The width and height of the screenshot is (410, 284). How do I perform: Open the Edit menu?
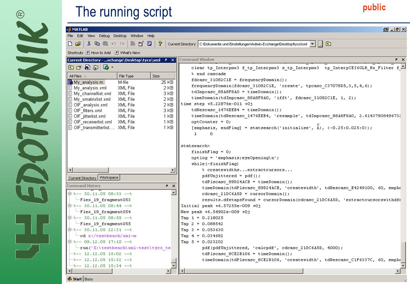coord(80,36)
